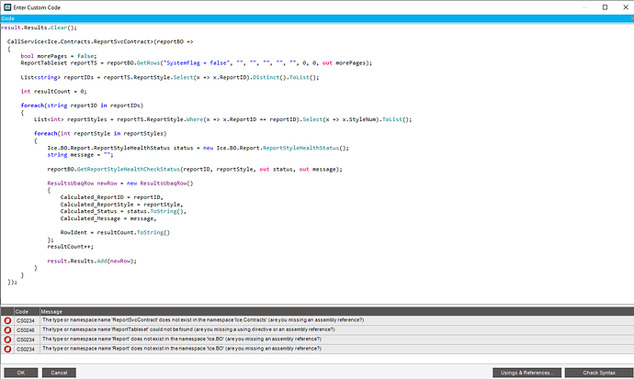Place cursor on result.Results.Clear() line
634x379 pixels.
point(39,28)
